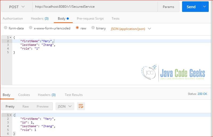Image resolution: width=213 pixels, height=137 pixels.
Task: Open the Test Results tab
Action: 74,95
